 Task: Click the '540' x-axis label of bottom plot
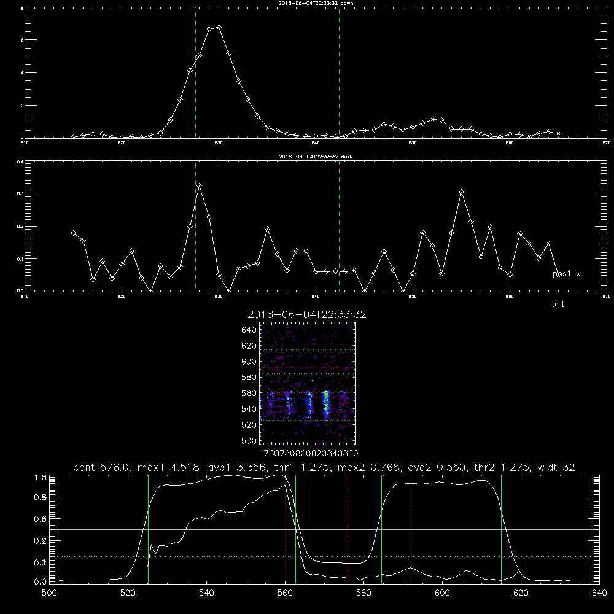206,593
